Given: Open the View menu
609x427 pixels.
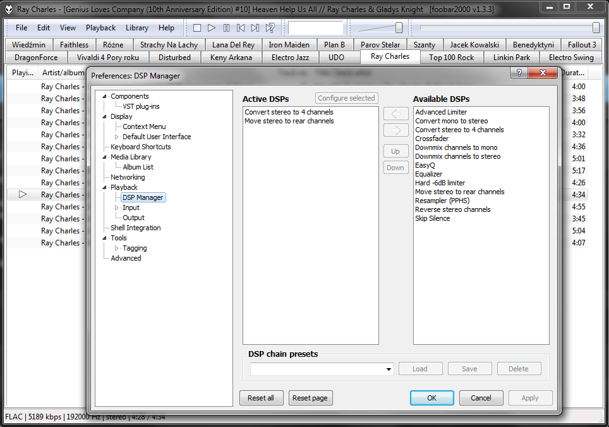Looking at the screenshot, I should pos(68,28).
